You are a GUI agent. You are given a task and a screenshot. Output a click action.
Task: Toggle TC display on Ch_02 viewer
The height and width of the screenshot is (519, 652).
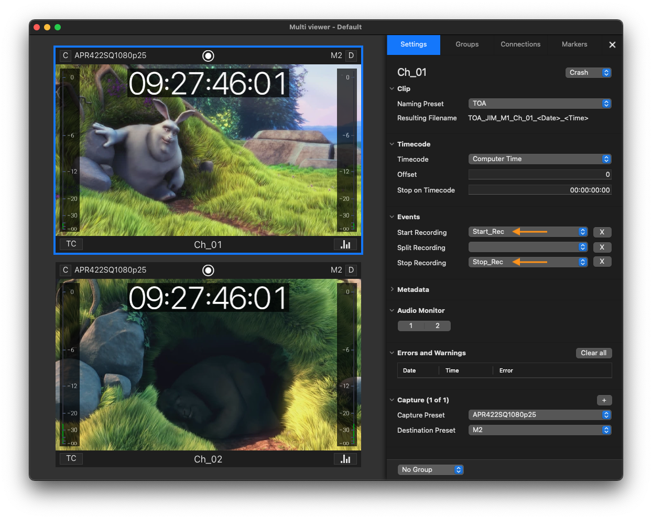click(x=71, y=458)
